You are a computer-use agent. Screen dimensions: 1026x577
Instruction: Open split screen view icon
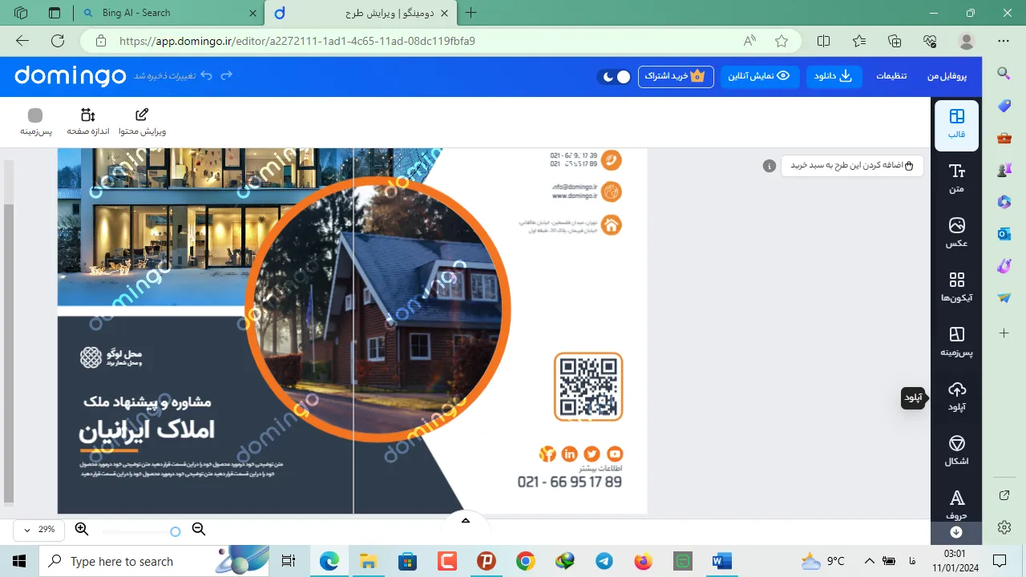(x=823, y=41)
